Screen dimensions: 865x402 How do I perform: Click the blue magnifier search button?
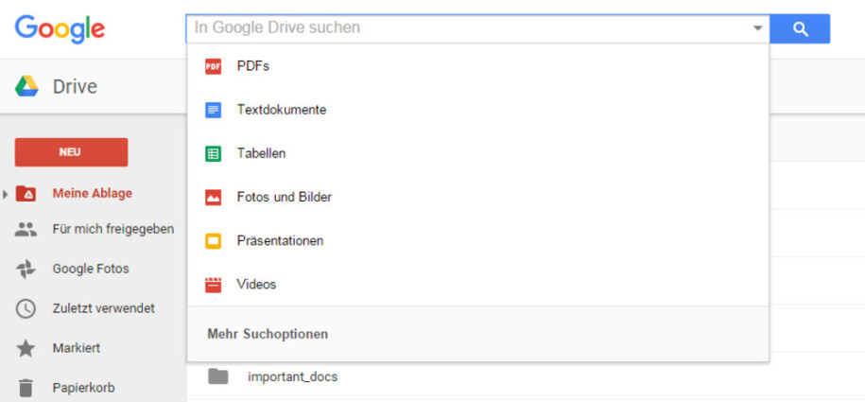[x=800, y=28]
